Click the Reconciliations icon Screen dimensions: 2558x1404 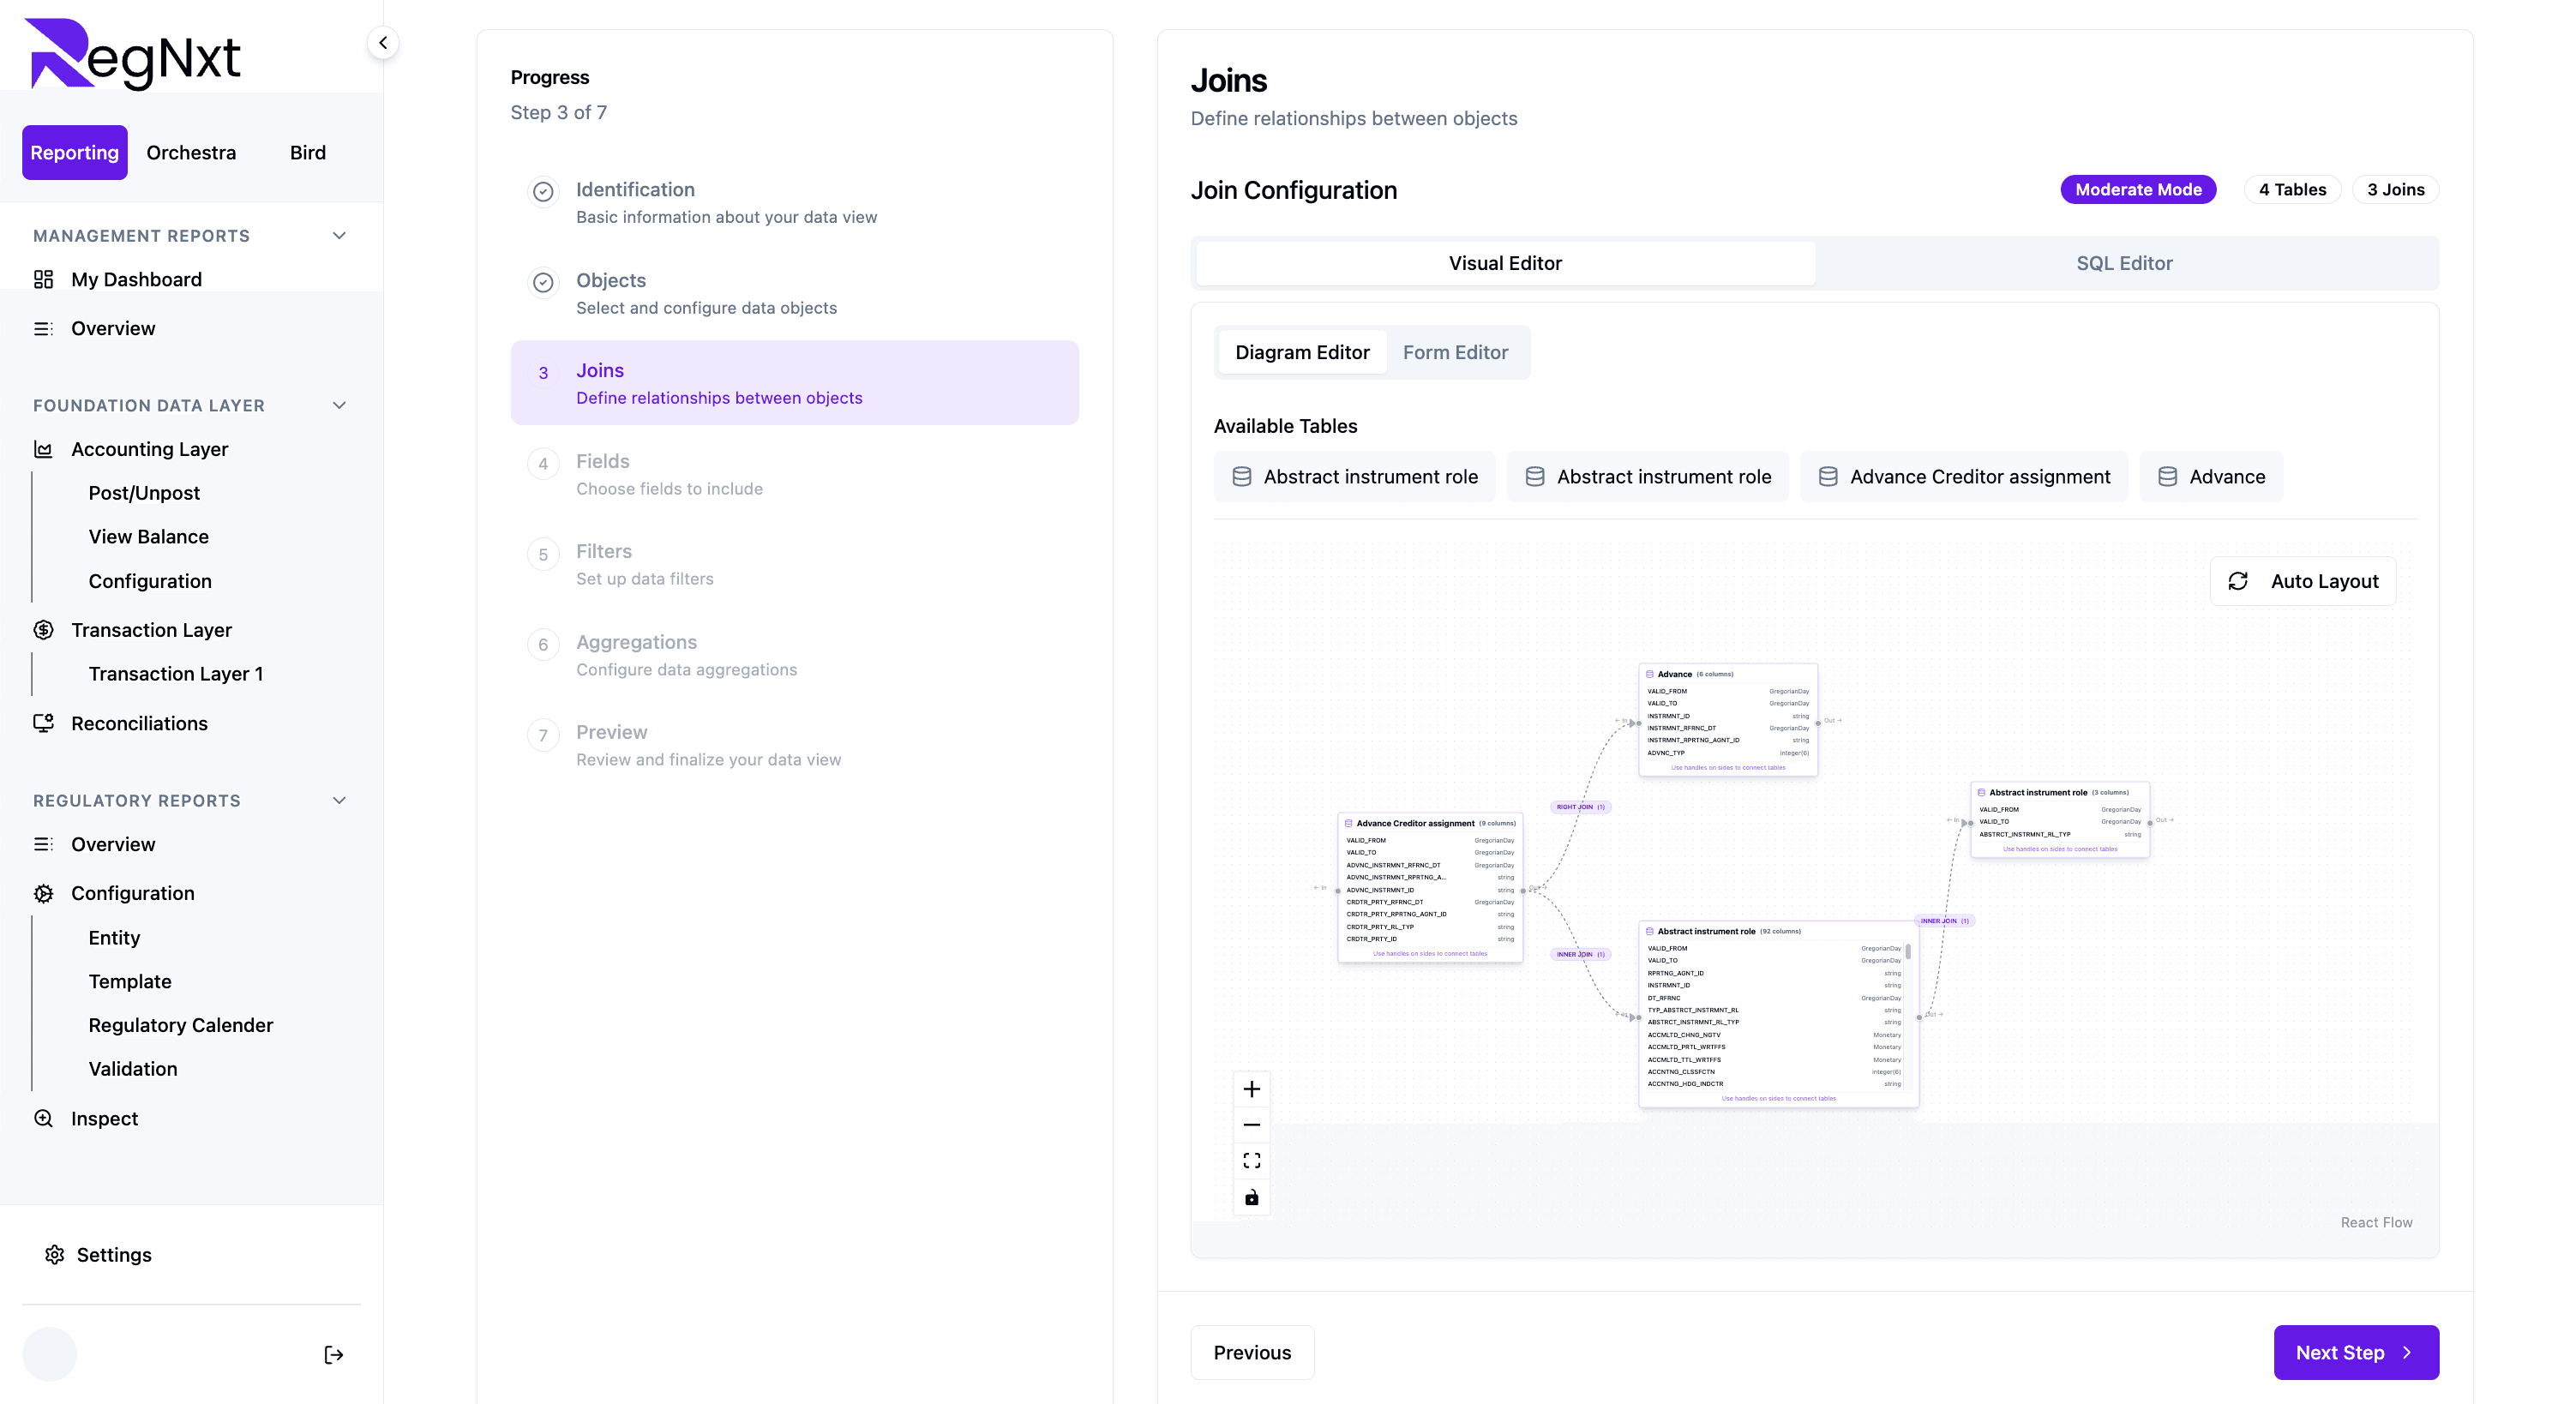(x=44, y=723)
